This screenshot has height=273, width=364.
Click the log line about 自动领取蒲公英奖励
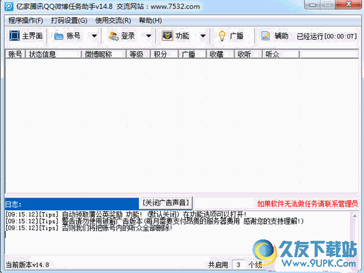pos(126,214)
